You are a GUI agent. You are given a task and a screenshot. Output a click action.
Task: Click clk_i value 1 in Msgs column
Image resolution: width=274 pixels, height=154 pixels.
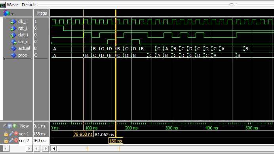coord(36,21)
